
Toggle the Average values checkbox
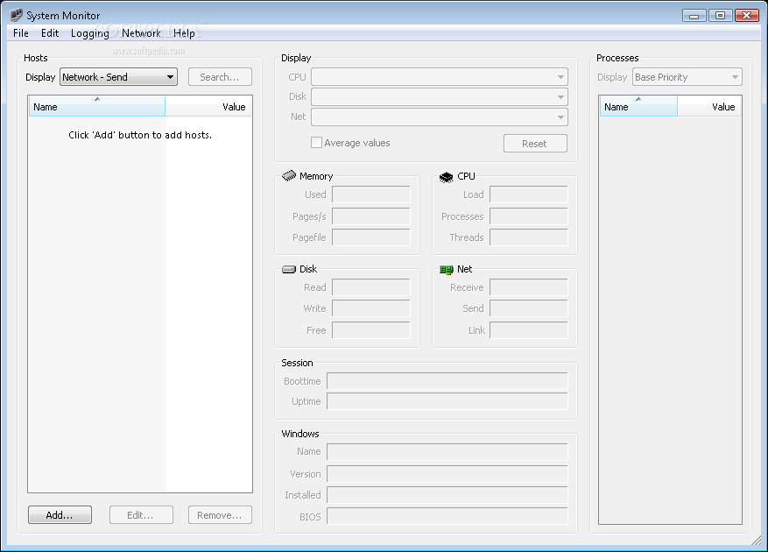tap(316, 143)
